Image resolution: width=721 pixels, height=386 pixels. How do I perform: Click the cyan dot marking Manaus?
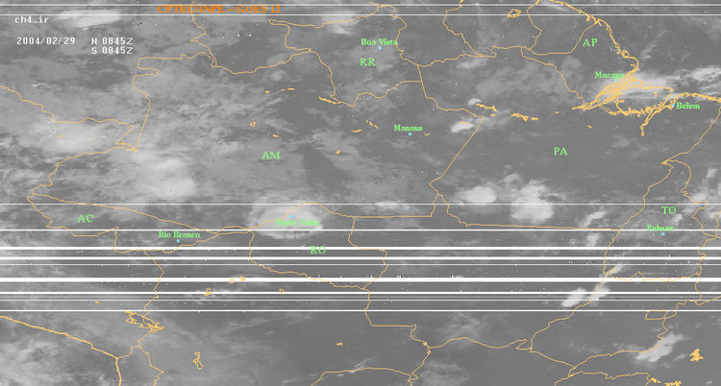coord(410,134)
